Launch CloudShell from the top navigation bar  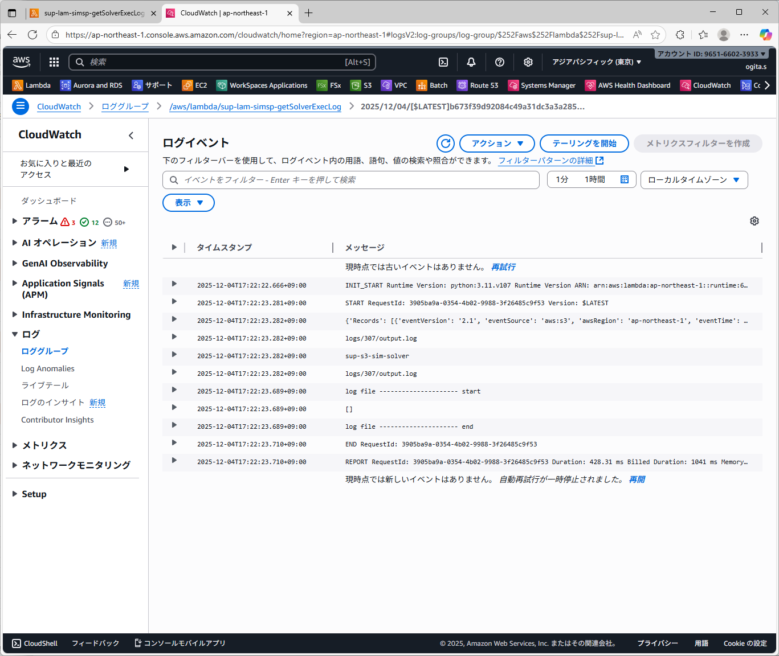[x=443, y=62]
